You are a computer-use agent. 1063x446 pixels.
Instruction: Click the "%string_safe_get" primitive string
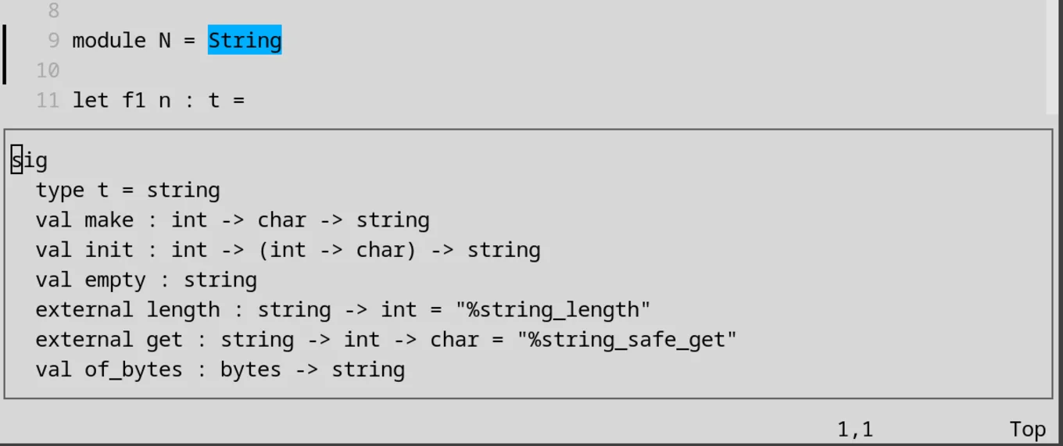point(596,340)
